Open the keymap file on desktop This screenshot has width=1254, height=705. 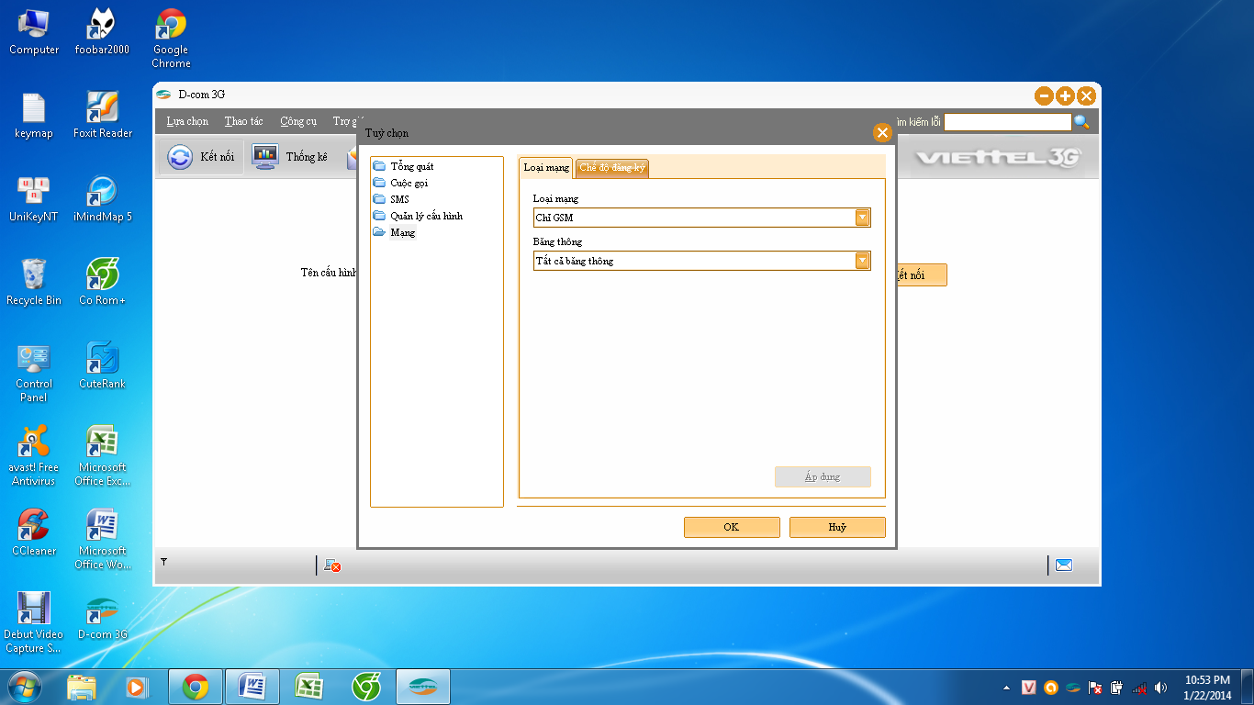(34, 116)
